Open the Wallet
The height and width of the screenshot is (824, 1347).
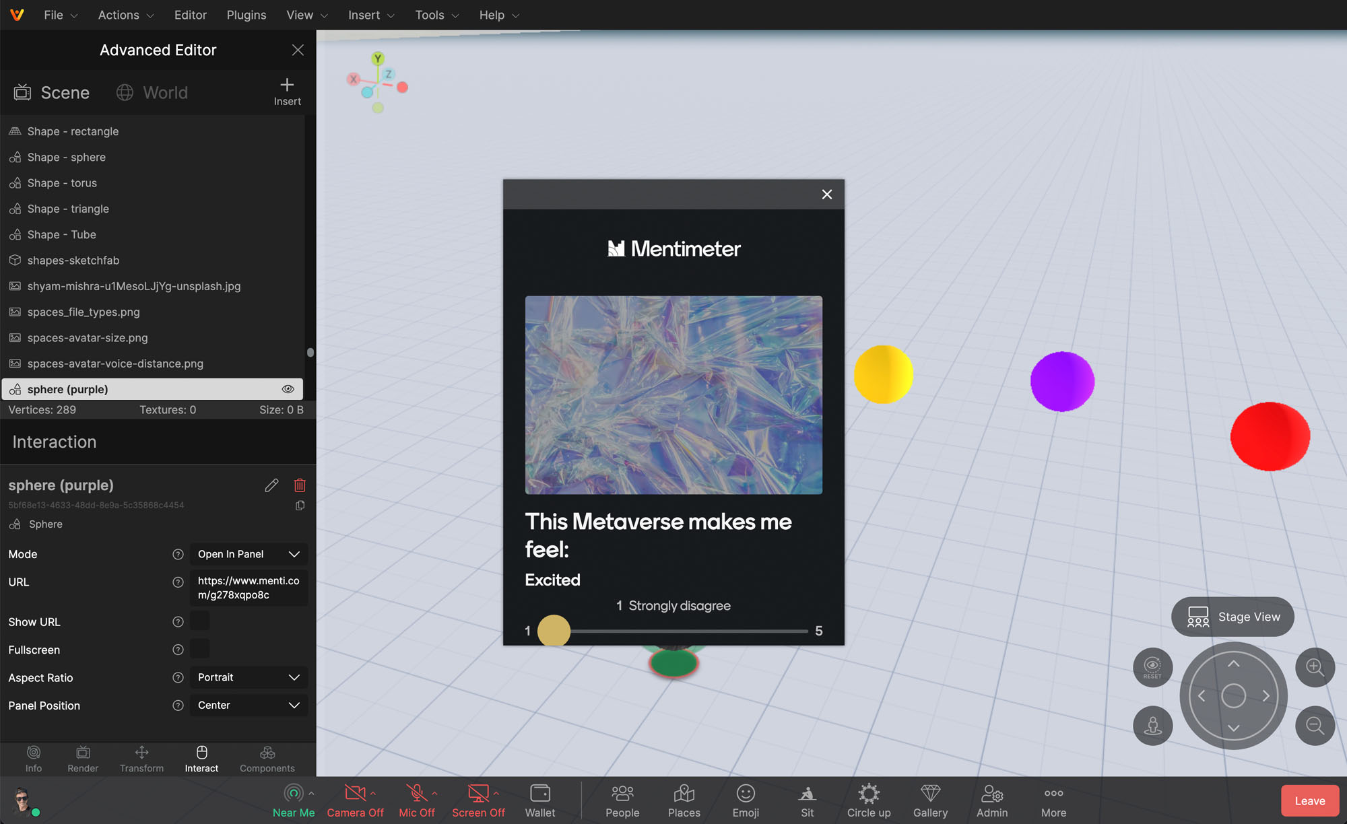(540, 800)
